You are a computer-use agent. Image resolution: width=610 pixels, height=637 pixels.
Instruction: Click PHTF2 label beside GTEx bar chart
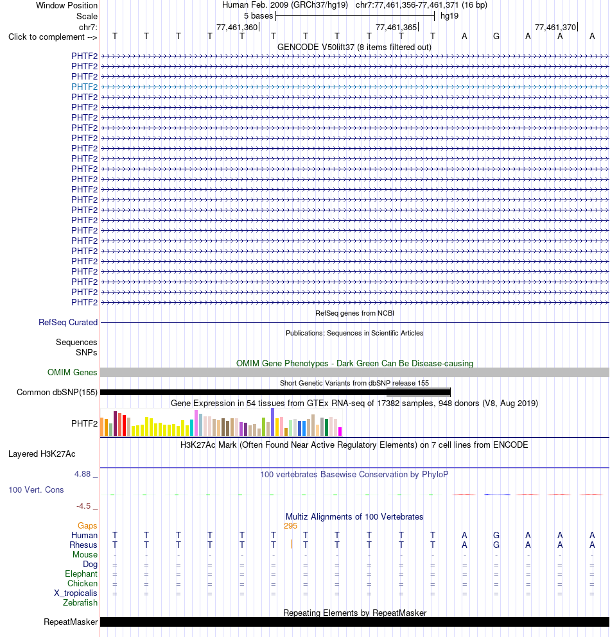85,424
